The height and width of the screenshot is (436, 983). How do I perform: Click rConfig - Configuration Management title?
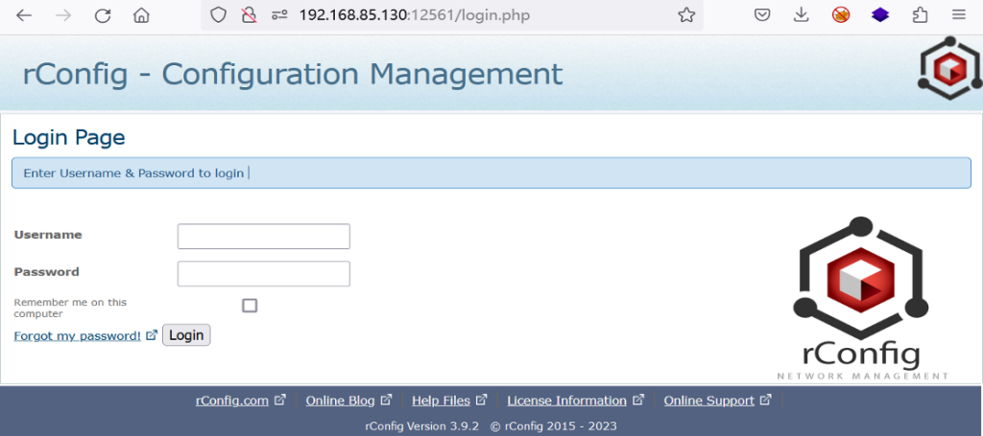[293, 74]
